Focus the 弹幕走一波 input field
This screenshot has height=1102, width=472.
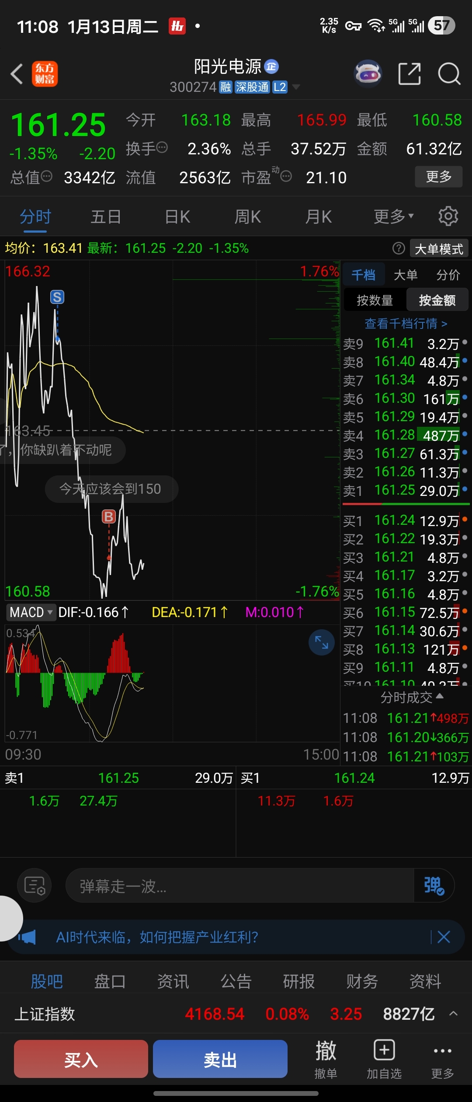239,886
